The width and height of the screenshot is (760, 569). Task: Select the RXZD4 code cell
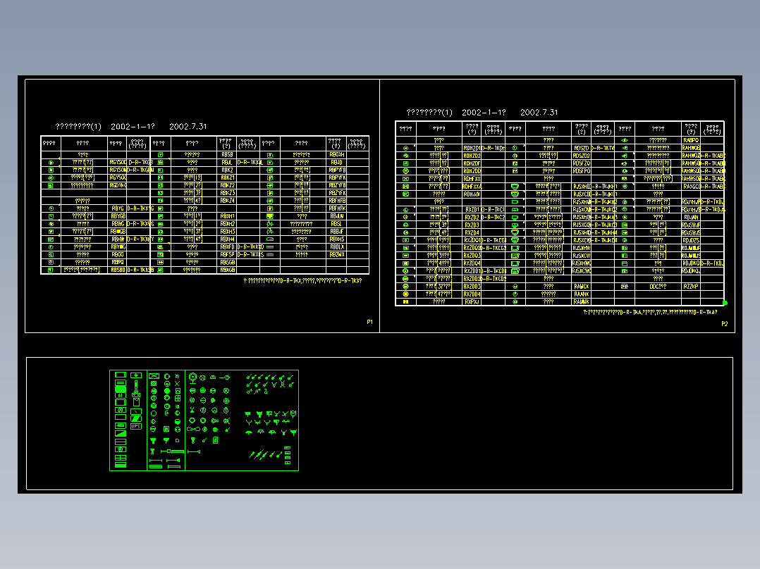pyautogui.click(x=472, y=232)
